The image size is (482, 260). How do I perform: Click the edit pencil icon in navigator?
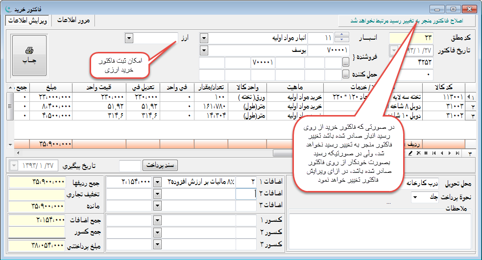[x=410, y=153]
